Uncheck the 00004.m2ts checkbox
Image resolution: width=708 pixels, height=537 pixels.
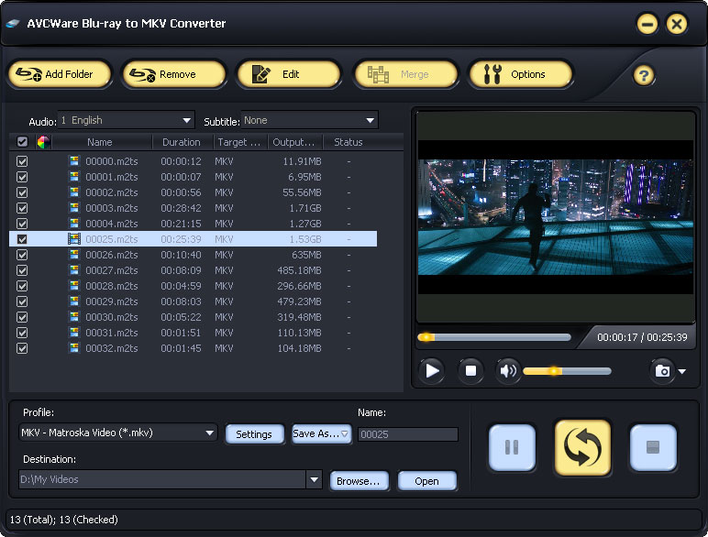(22, 224)
